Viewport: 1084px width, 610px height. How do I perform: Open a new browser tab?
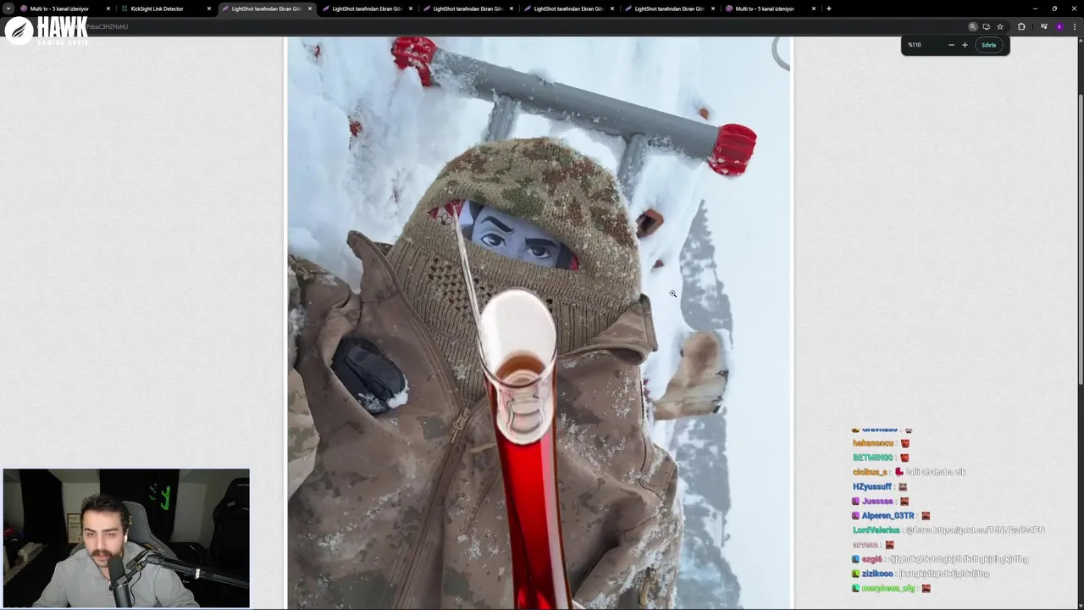(829, 8)
